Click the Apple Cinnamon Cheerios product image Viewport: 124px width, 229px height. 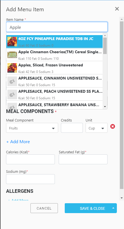(12, 55)
